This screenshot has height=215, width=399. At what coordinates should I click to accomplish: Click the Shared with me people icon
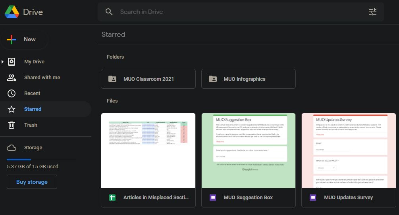click(x=12, y=78)
